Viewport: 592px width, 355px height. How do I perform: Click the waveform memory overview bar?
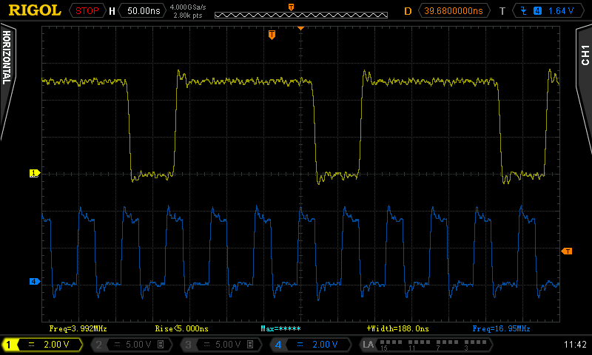[x=301, y=15]
